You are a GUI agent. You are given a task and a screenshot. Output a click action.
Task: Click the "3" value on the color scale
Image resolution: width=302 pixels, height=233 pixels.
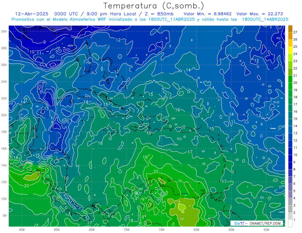click(x=294, y=205)
